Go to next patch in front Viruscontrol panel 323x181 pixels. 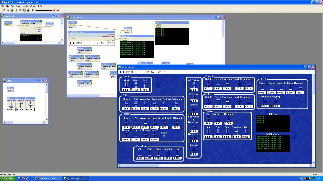tap(124, 72)
